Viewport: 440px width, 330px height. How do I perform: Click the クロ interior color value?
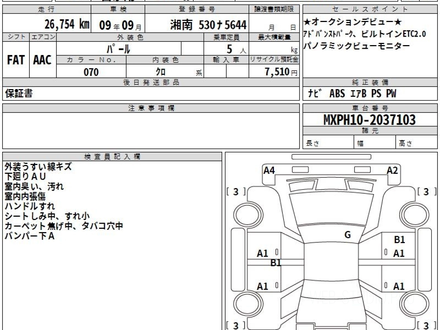(x=160, y=72)
